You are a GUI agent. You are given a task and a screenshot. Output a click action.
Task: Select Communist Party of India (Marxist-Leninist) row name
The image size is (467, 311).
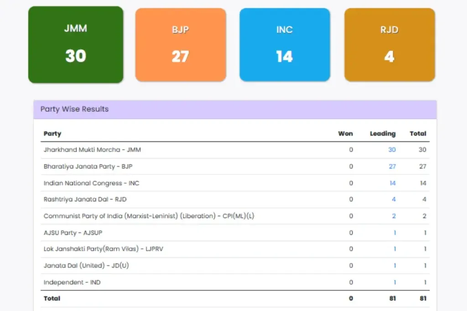149,216
